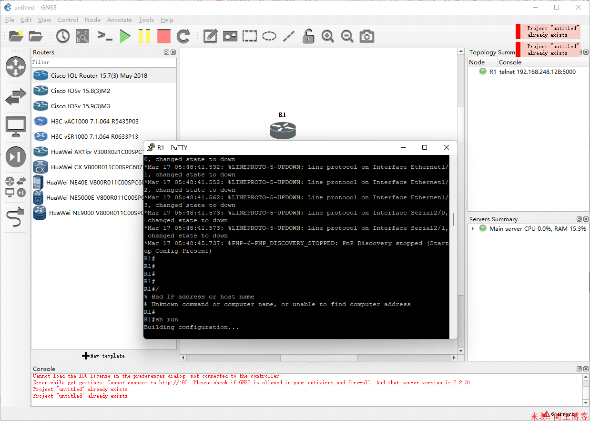Viewport: 590px width, 421px height.
Task: Select HuaWei NE40E router template
Action: pyautogui.click(x=88, y=182)
